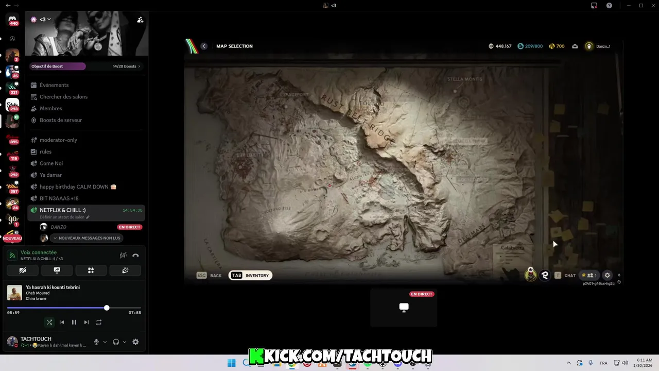Open in-game settings gear

607,276
